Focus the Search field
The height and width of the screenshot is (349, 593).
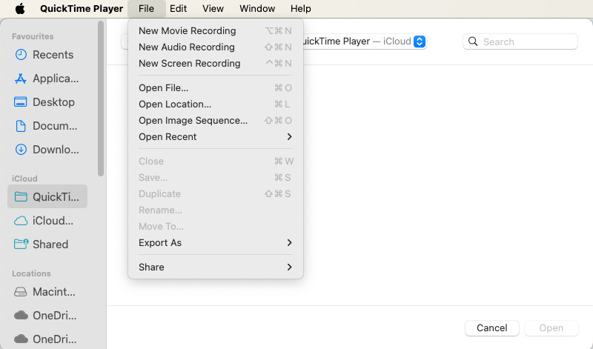click(520, 41)
